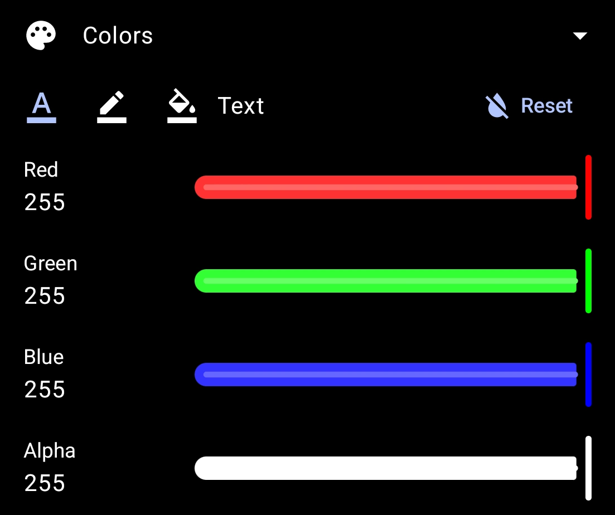The height and width of the screenshot is (515, 615).
Task: Click the Text mode label
Action: [241, 106]
